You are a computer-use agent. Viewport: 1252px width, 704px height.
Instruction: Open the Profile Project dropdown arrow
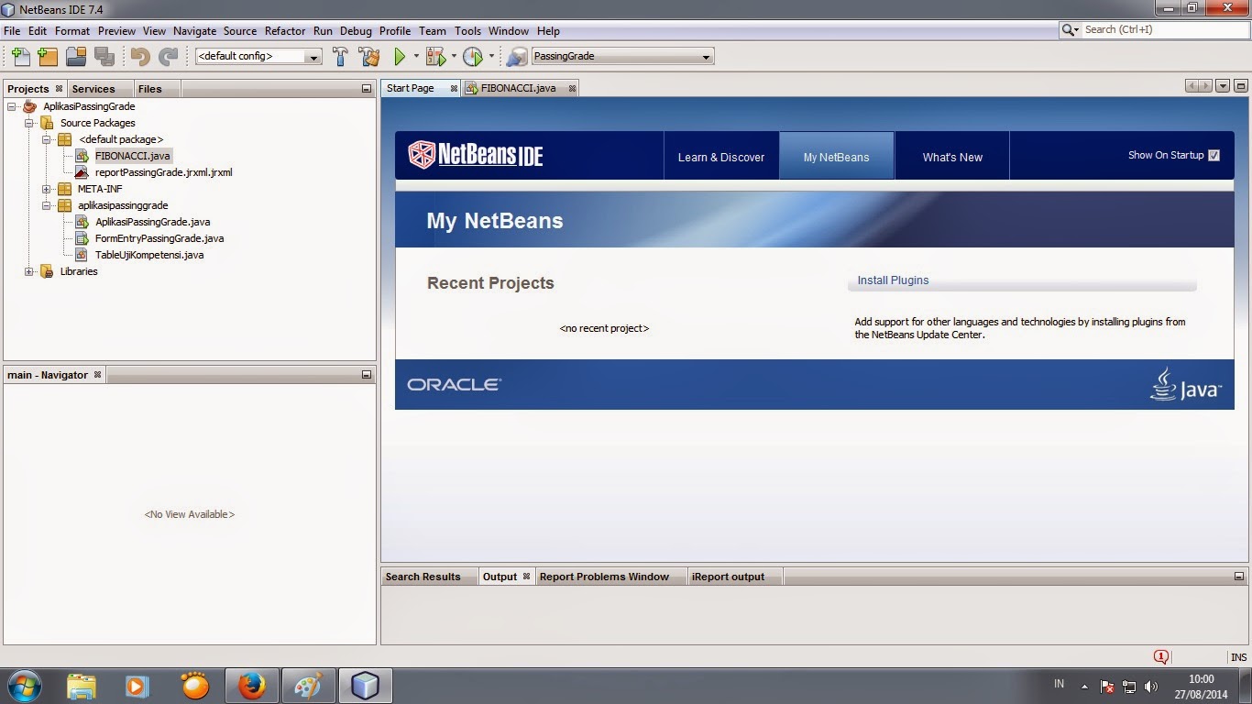point(491,57)
